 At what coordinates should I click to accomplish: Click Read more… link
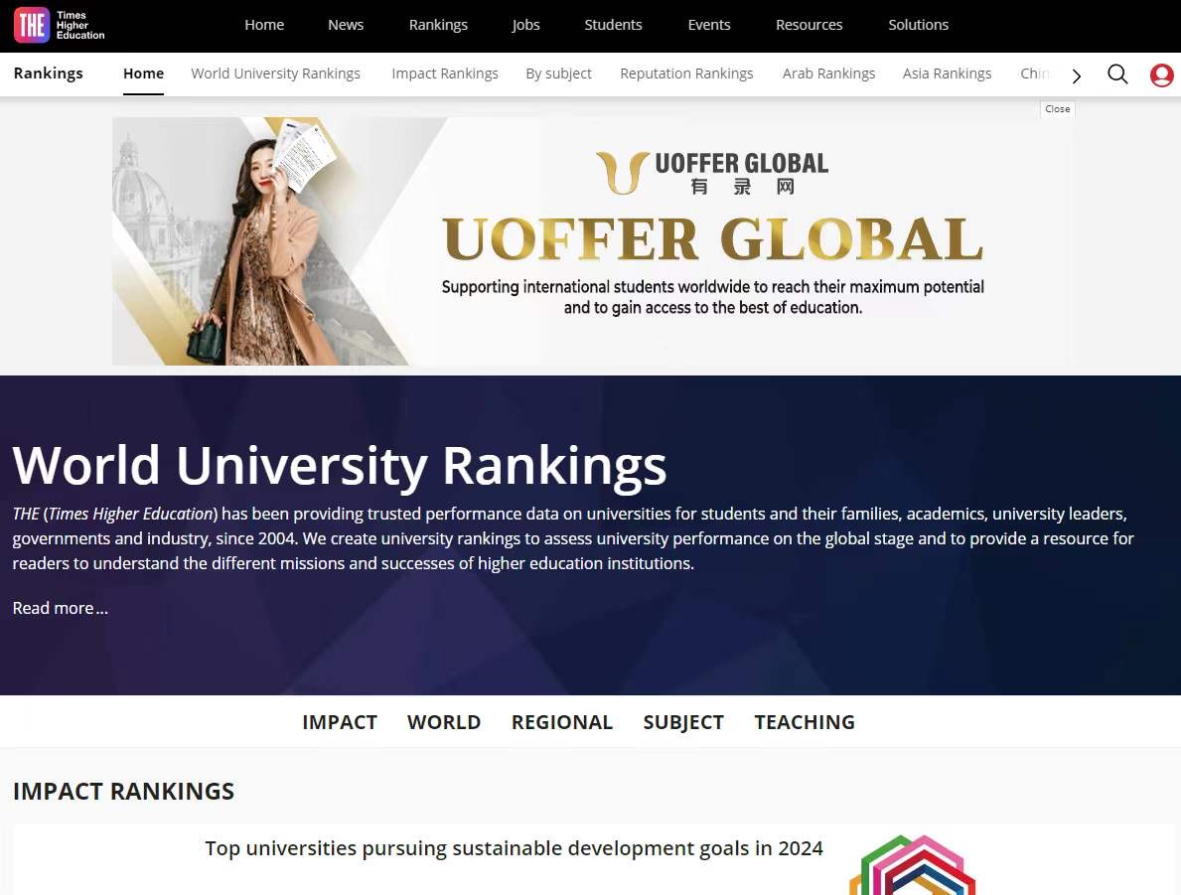(x=61, y=608)
